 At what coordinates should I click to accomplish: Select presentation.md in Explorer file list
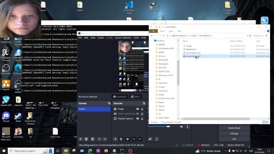click(193, 53)
